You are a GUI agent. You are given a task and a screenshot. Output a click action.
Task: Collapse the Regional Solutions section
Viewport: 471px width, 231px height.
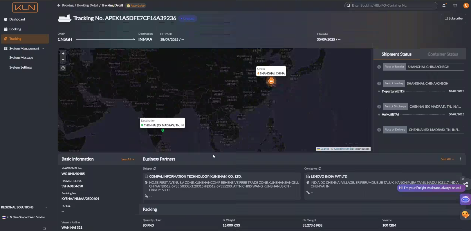(x=46, y=207)
